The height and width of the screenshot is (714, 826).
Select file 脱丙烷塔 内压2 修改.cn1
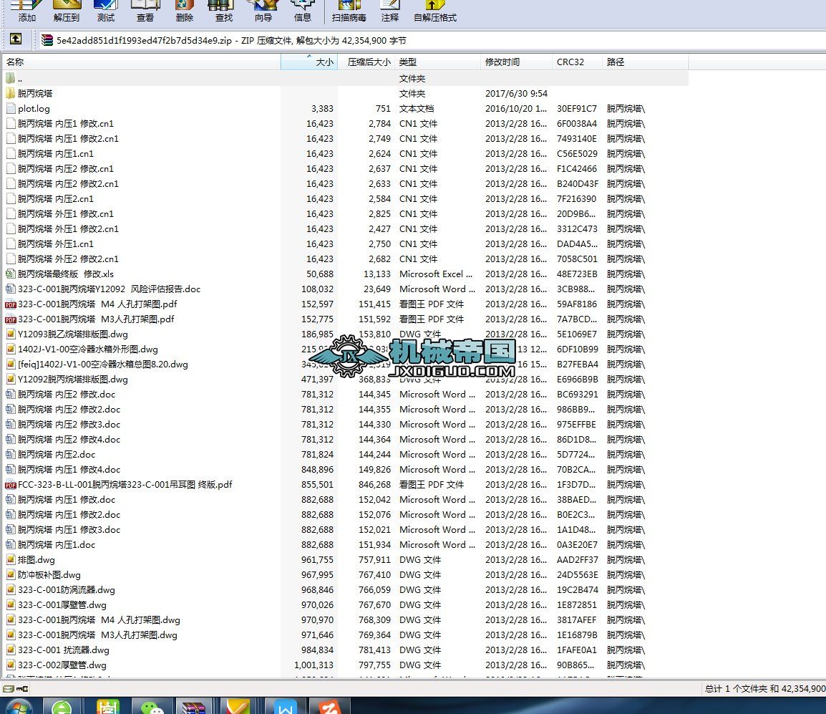pyautogui.click(x=66, y=168)
